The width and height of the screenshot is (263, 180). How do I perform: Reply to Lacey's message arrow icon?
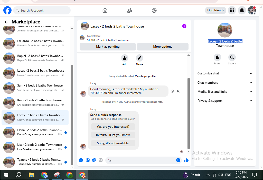click(178, 91)
